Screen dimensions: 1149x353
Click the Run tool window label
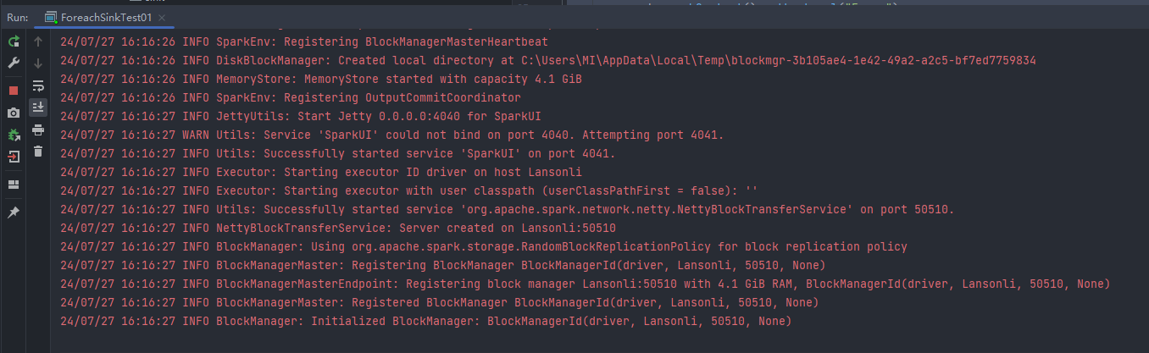tap(17, 17)
